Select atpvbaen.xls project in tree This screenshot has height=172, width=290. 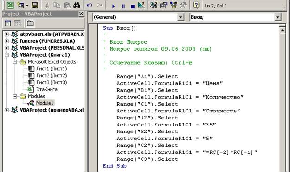point(52,34)
